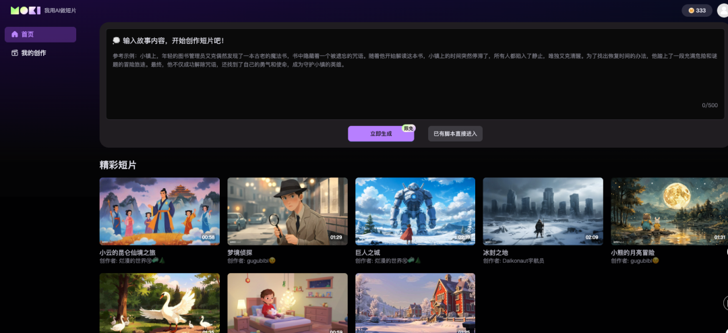
Task: Click the 梦境侦探 title text link
Action: 239,253
